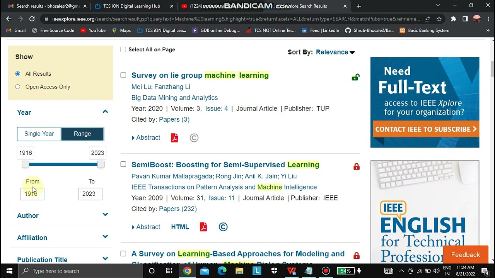Open author Mei Lu link

click(141, 87)
